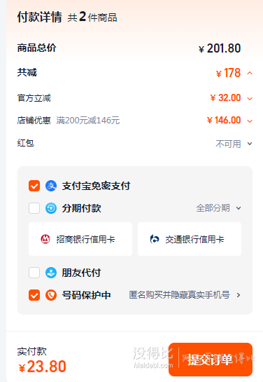Click the China Merchants Bank red logo
Image resolution: width=263 pixels, height=382 pixels.
[45, 239]
